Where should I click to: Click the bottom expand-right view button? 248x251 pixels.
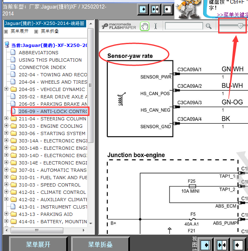[x=206, y=244]
